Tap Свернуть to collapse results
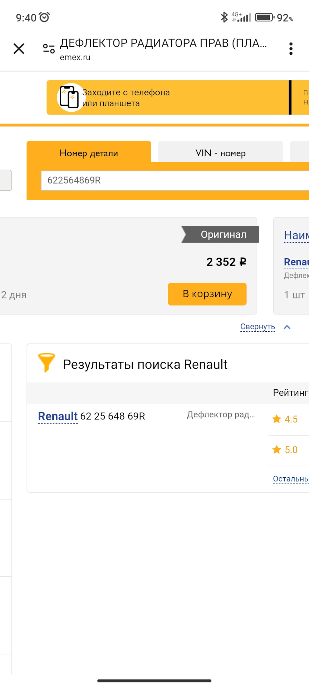 (x=257, y=327)
